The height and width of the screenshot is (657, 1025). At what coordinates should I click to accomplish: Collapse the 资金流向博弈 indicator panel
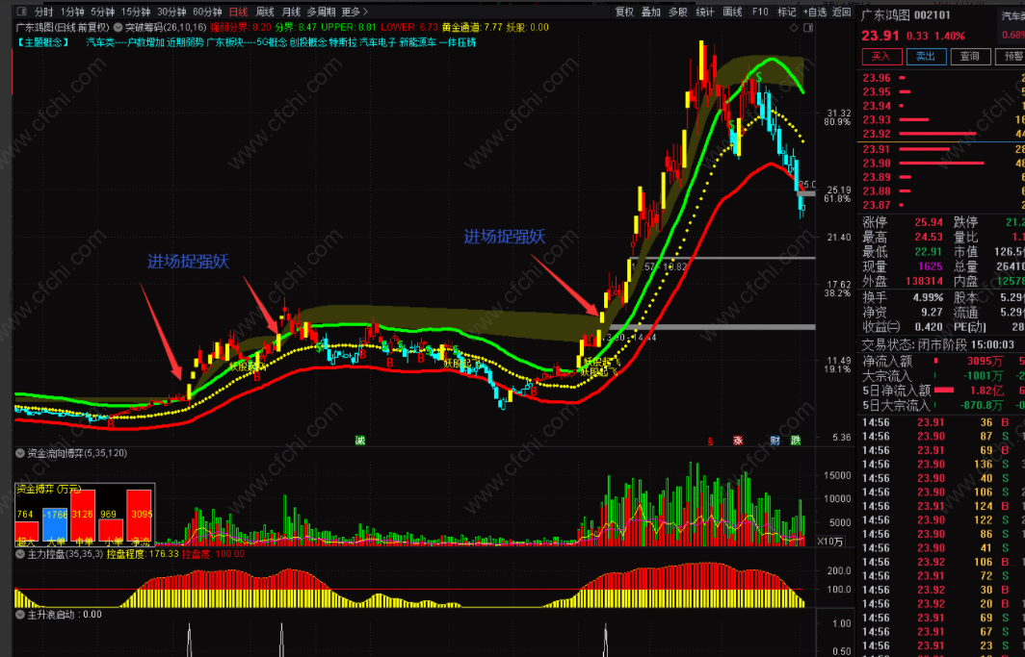(20, 452)
